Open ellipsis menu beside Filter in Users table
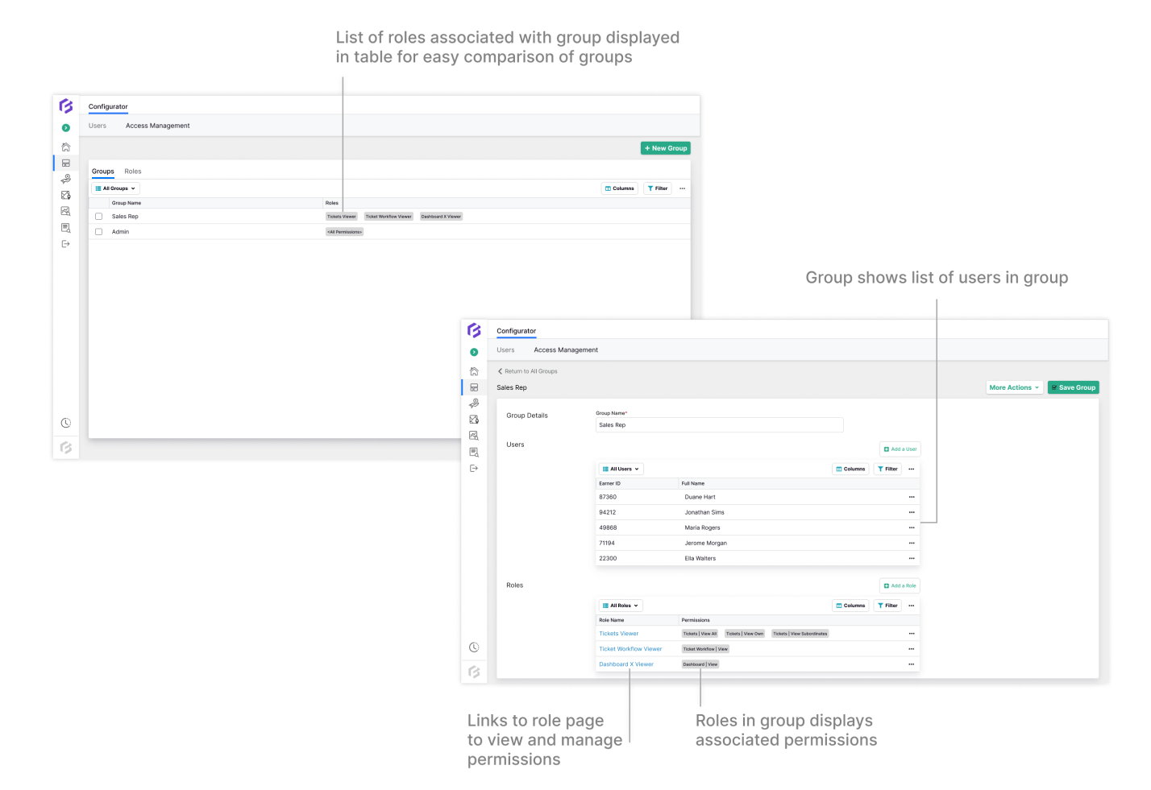Viewport: 1151px width, 790px height. pos(912,469)
